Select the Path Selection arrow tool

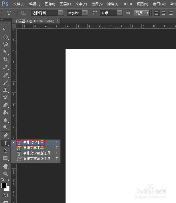(5, 151)
